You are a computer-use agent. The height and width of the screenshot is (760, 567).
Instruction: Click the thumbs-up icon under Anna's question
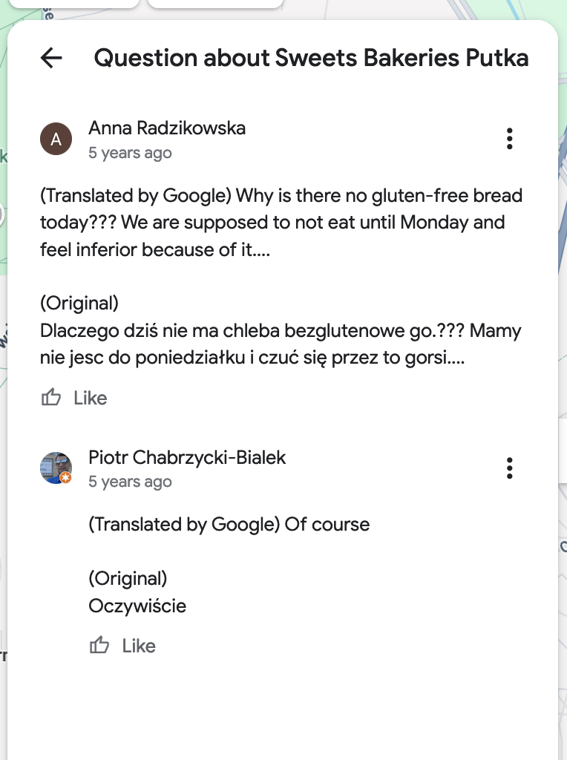(x=51, y=398)
